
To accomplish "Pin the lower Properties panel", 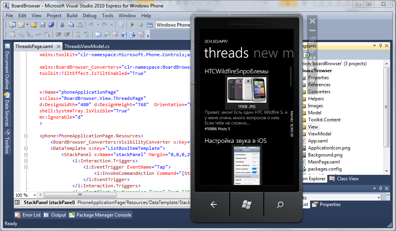I will (x=381, y=188).
